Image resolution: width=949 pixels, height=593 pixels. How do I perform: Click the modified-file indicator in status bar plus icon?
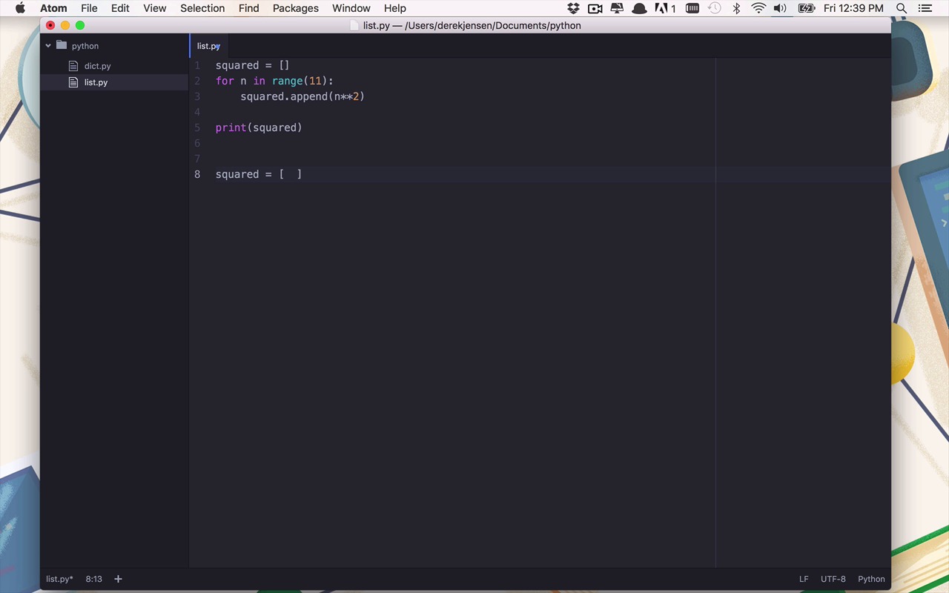tap(118, 579)
